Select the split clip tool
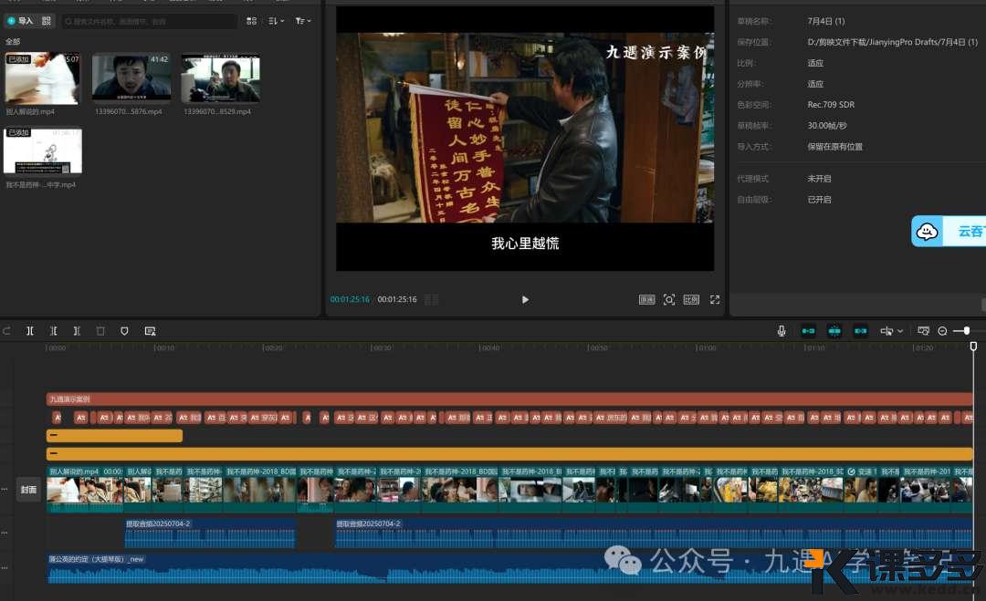Screen dimensions: 986x601 click(29, 331)
